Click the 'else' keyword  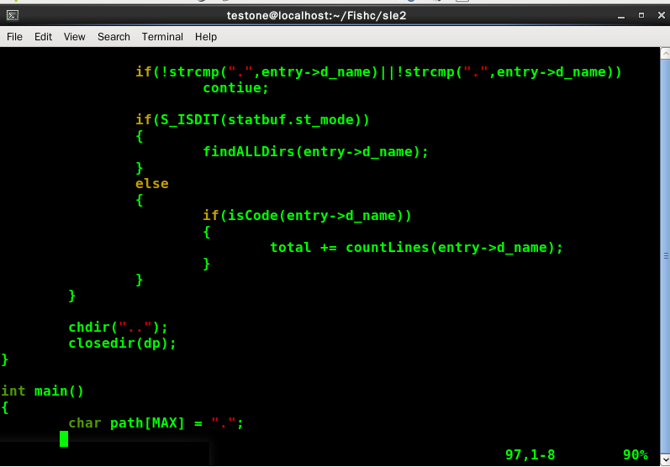[x=152, y=184]
